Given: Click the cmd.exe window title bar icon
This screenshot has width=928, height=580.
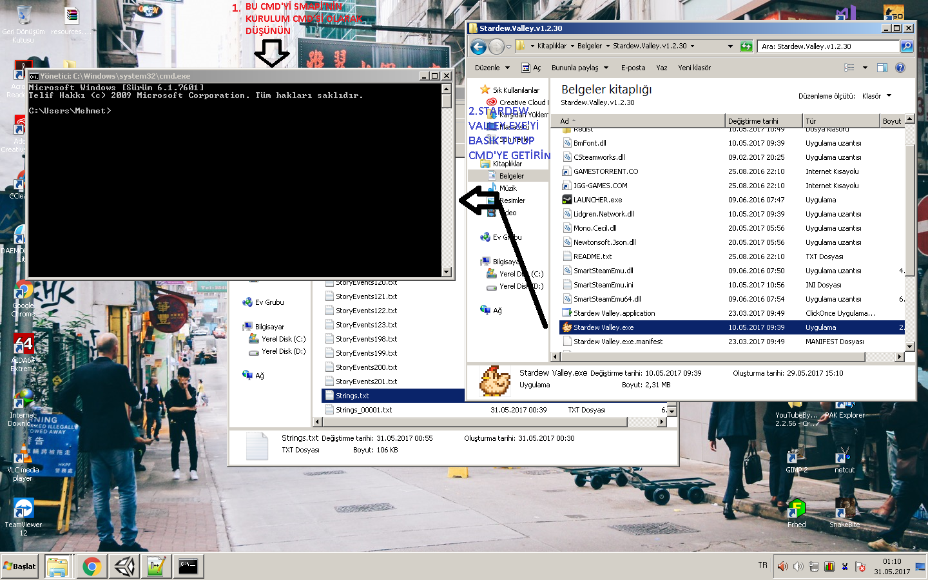Looking at the screenshot, I should pyautogui.click(x=34, y=76).
